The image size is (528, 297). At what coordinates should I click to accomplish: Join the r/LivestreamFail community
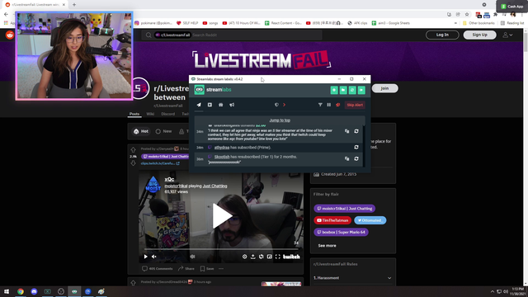pyautogui.click(x=384, y=88)
